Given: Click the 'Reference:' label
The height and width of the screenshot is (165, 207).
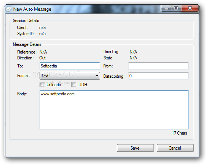Looking at the screenshot, I should (27, 52).
